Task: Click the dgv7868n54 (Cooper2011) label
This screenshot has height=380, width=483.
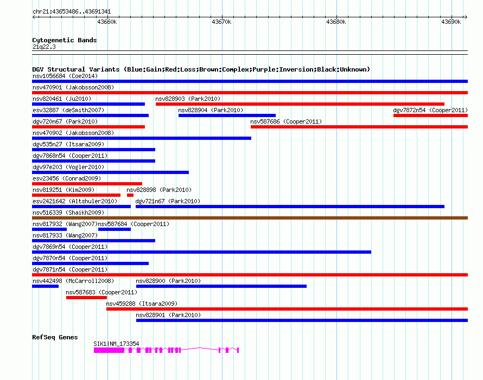Action: [x=70, y=156]
